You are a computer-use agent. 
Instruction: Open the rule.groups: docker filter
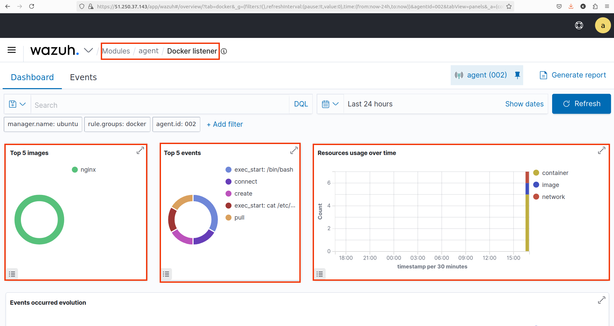(x=117, y=124)
